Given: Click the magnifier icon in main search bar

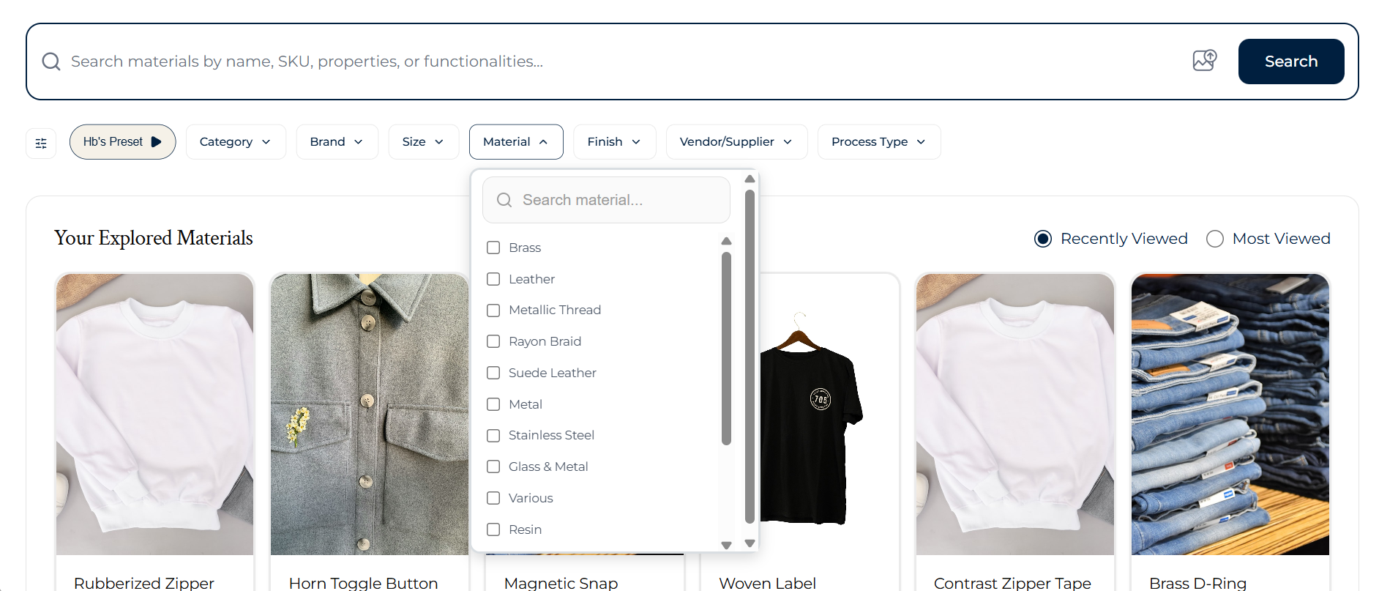Looking at the screenshot, I should tap(51, 62).
